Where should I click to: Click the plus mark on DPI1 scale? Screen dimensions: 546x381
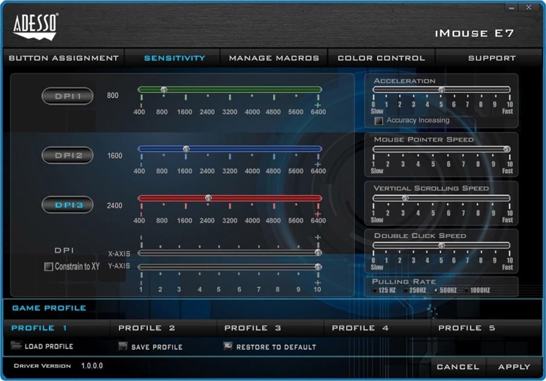tap(318, 105)
